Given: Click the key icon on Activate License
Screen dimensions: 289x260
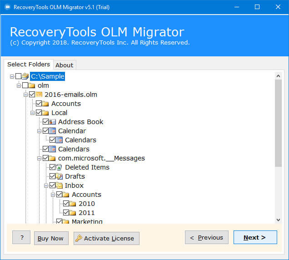Looking at the screenshot, I should (x=79, y=238).
